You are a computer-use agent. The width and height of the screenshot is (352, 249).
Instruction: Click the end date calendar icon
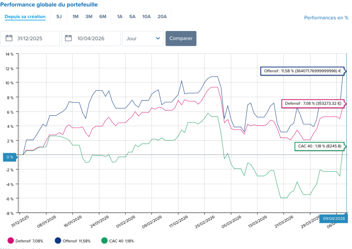tap(69, 38)
